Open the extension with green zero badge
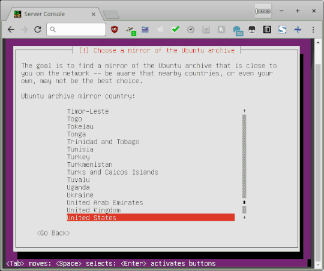The width and height of the screenshot is (324, 271). 131,31
